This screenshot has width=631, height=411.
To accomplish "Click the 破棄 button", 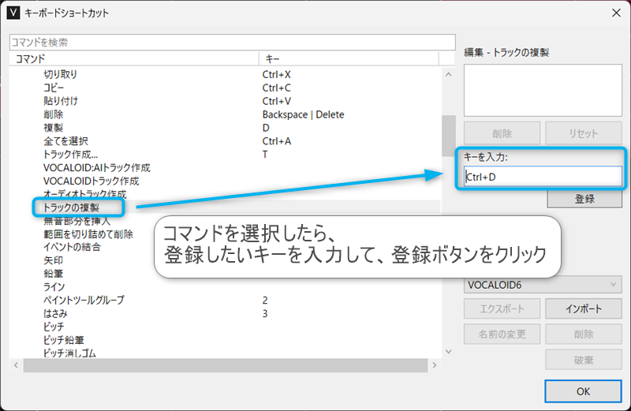I will coord(584,360).
